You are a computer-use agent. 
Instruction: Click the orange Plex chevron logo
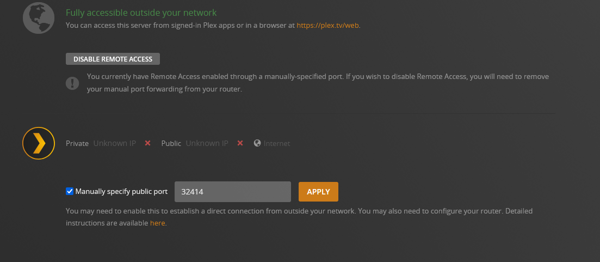(x=39, y=143)
